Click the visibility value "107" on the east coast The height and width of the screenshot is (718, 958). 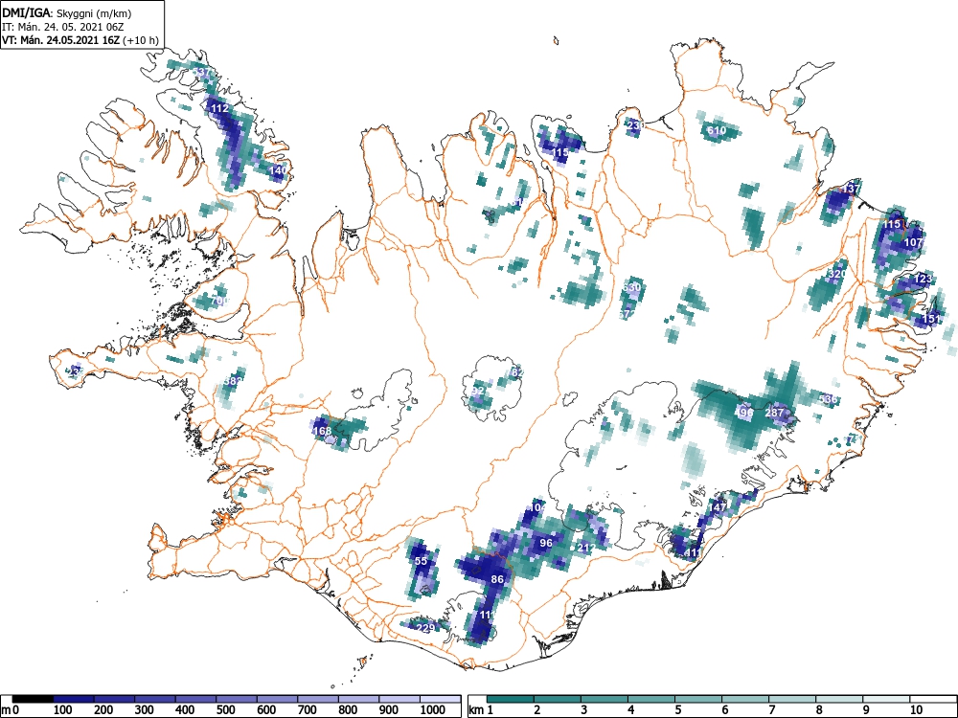[913, 242]
